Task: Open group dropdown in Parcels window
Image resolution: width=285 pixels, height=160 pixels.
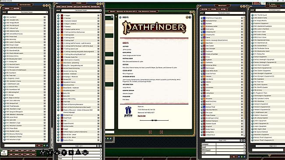Action: 270,10
